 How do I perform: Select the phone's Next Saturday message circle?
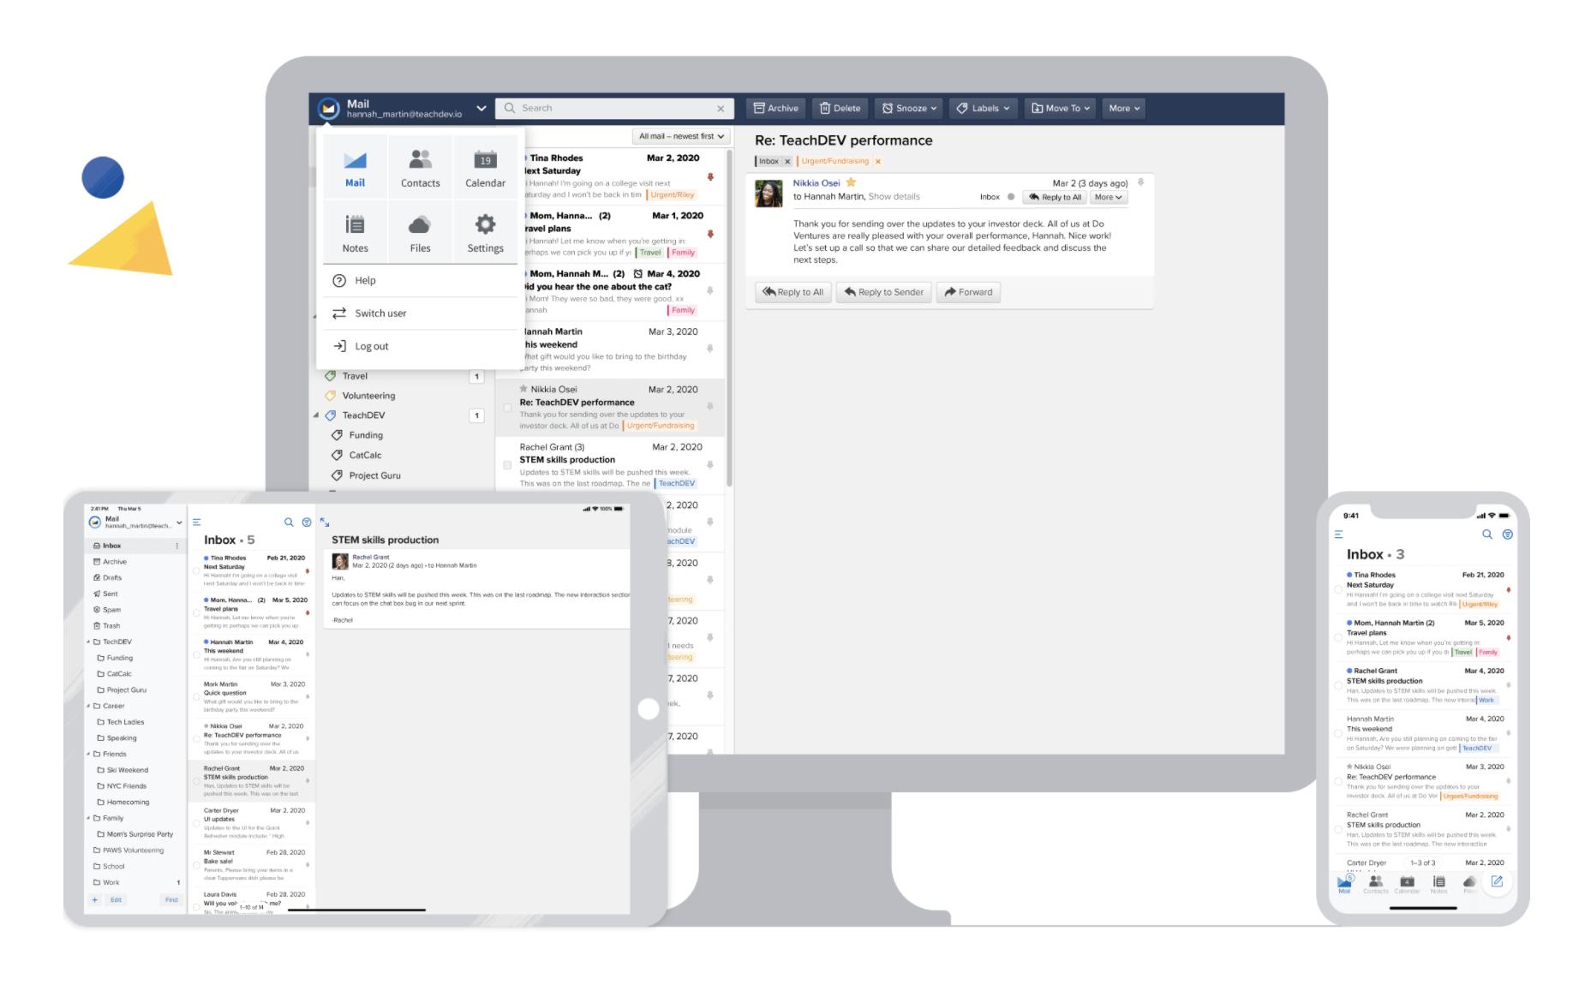click(1338, 589)
